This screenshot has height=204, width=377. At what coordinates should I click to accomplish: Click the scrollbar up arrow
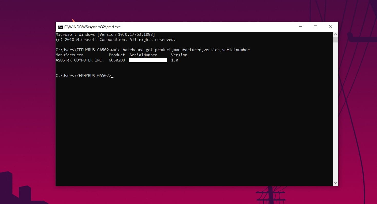[x=335, y=34]
